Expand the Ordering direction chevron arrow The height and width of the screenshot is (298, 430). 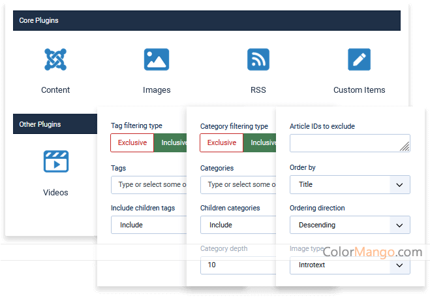[399, 225]
